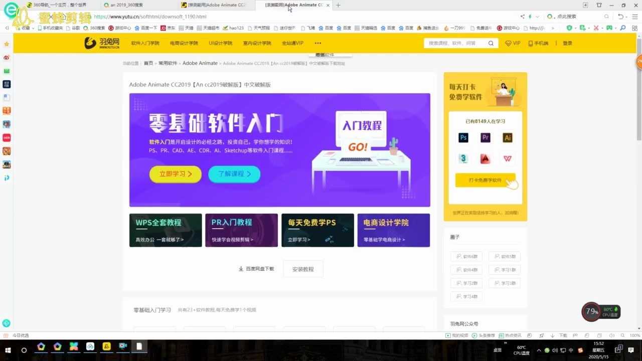The height and width of the screenshot is (361, 642).
Task: Click the Photoshop Ps icon in sidebar card
Action: coord(463,137)
